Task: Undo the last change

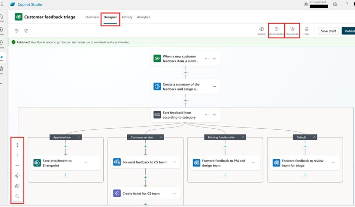Action: tap(16, 31)
